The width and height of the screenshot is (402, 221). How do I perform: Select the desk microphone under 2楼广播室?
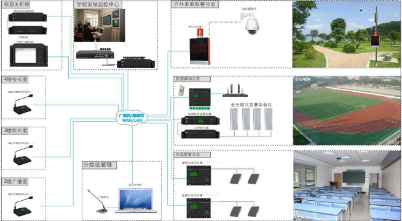pyautogui.click(x=23, y=206)
